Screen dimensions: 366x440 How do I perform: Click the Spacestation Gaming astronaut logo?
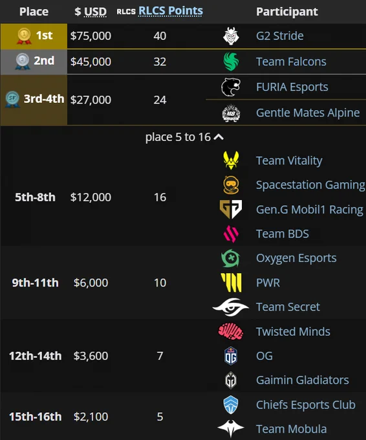pos(231,185)
